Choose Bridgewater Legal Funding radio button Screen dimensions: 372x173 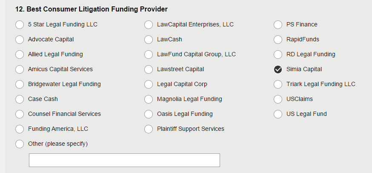point(20,84)
